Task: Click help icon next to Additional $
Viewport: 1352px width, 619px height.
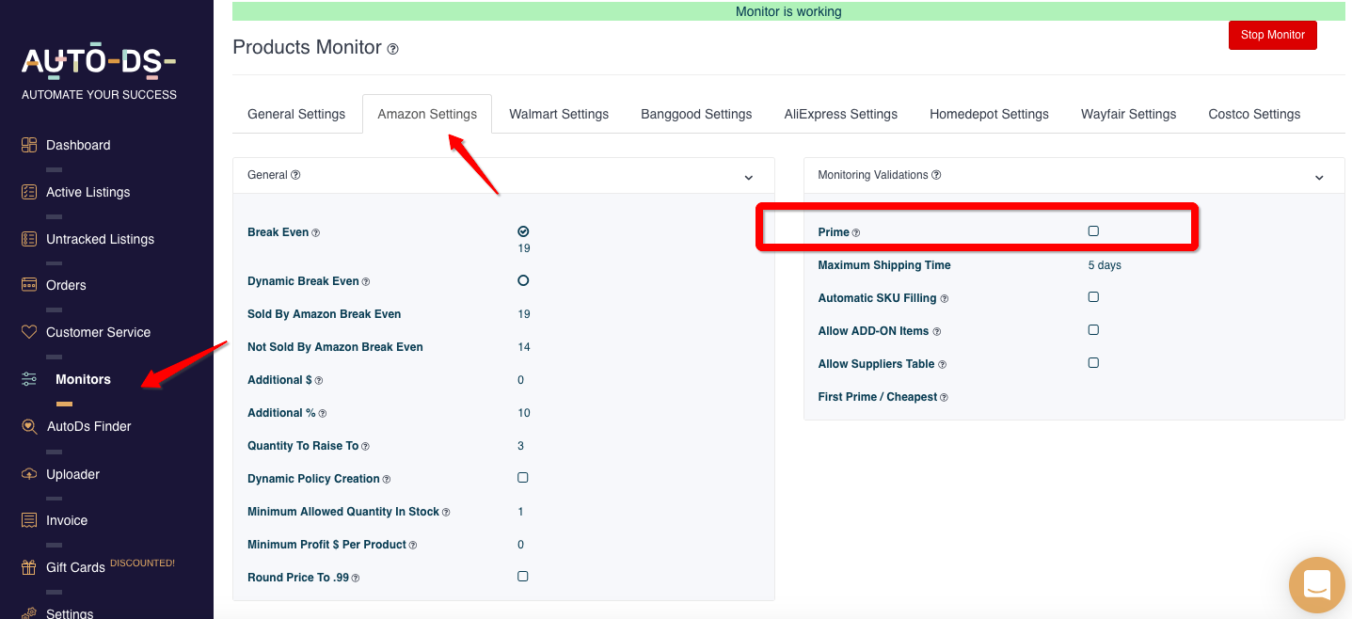Action: coord(319,380)
